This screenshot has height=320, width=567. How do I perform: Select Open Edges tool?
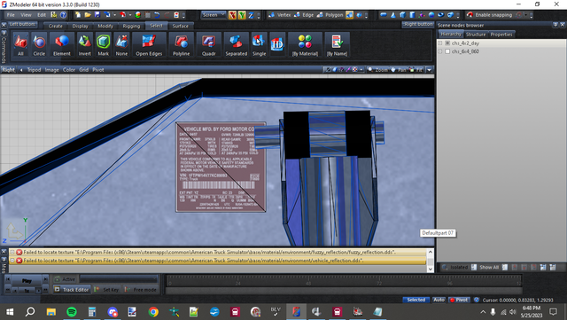tap(149, 44)
